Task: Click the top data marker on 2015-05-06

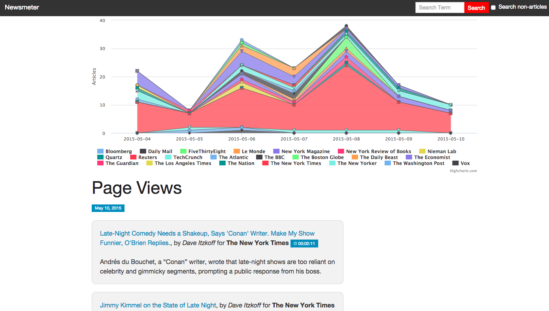Action: pos(241,40)
